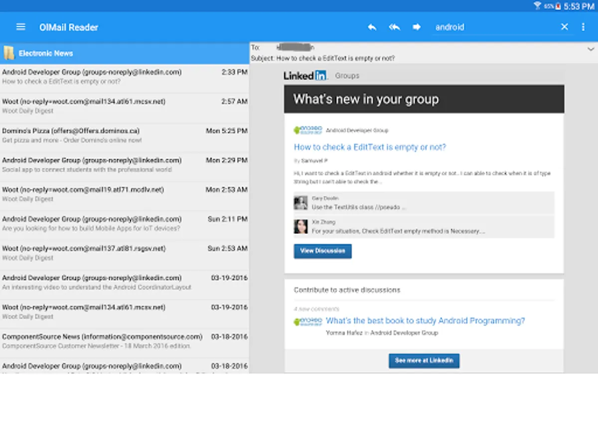The image size is (598, 448).
Task: Expand the email header details chevron
Action: click(591, 49)
